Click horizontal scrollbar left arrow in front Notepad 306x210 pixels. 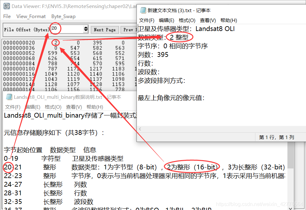140,129
